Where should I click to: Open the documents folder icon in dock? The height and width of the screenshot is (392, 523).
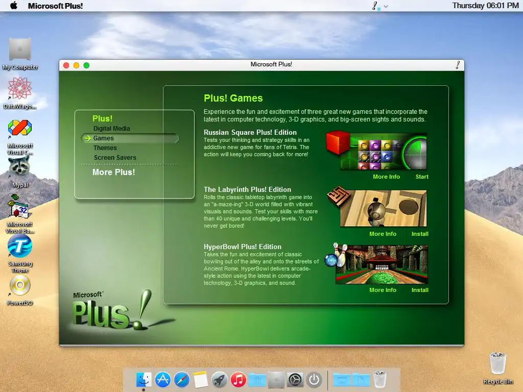(x=361, y=380)
